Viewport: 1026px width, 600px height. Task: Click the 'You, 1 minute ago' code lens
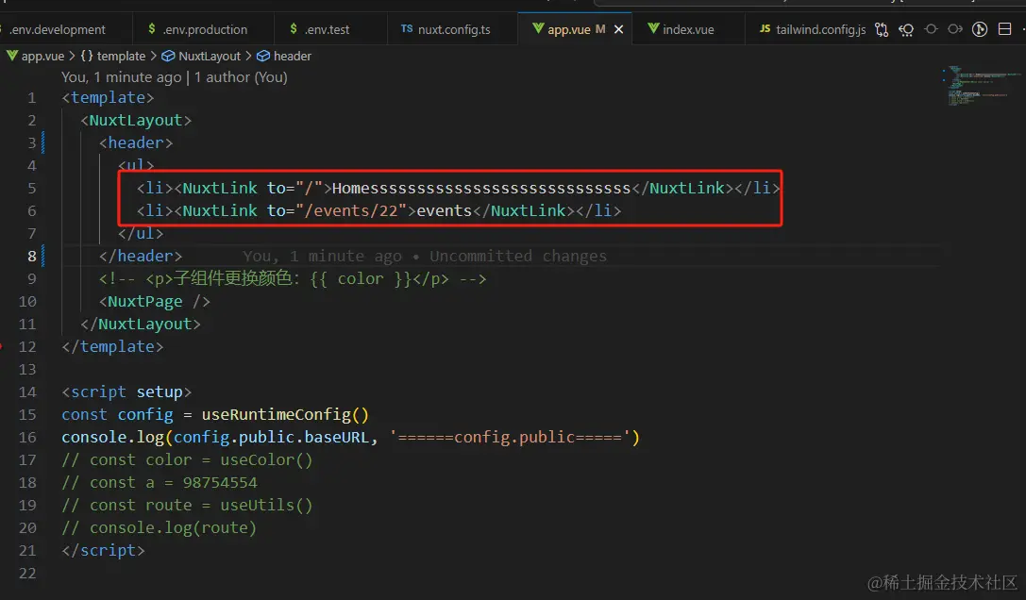click(x=121, y=77)
